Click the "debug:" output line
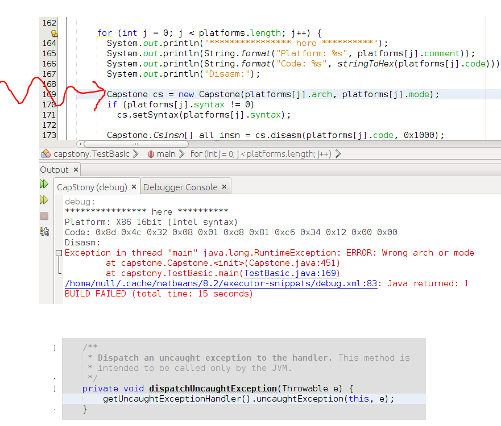Screen dimensions: 501x426 coord(80,202)
